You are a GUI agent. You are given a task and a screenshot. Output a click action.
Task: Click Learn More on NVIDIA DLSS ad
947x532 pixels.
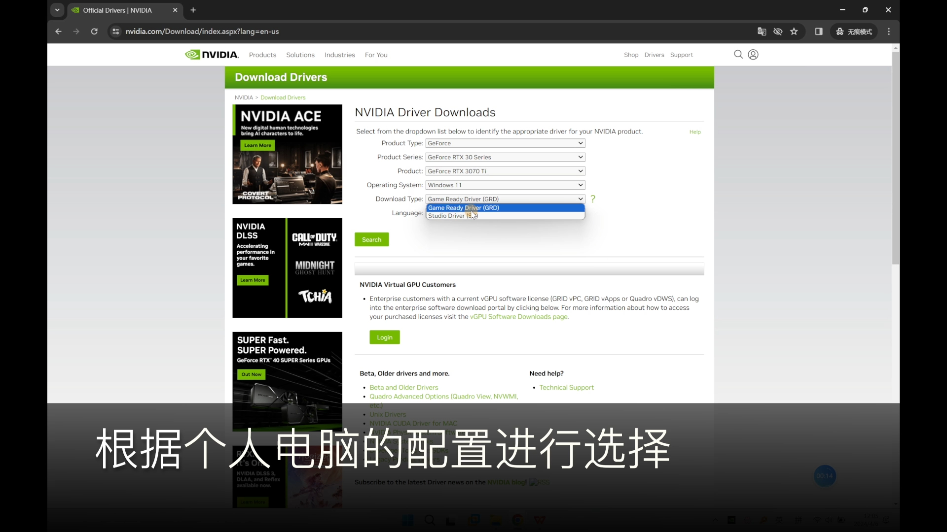click(253, 280)
